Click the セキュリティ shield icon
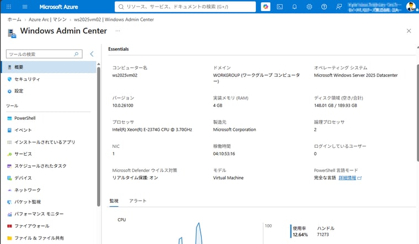Image resolution: width=419 pixels, height=244 pixels. (x=9, y=79)
